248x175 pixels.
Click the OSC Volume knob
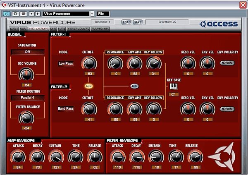(26, 74)
